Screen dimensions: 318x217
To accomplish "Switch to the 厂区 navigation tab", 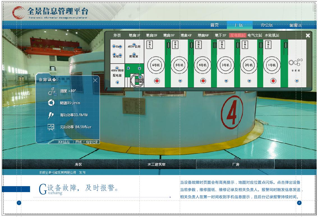I will 239,25.
